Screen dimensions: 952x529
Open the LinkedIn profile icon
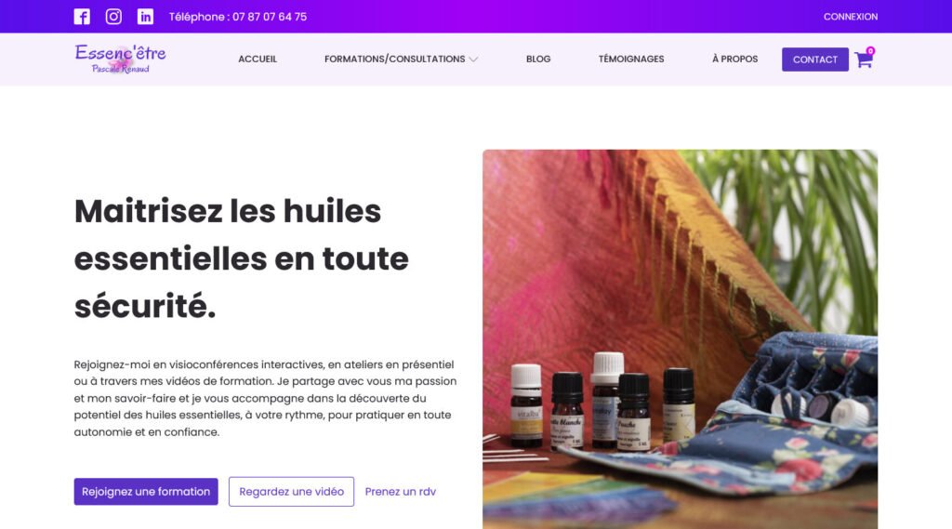(145, 17)
